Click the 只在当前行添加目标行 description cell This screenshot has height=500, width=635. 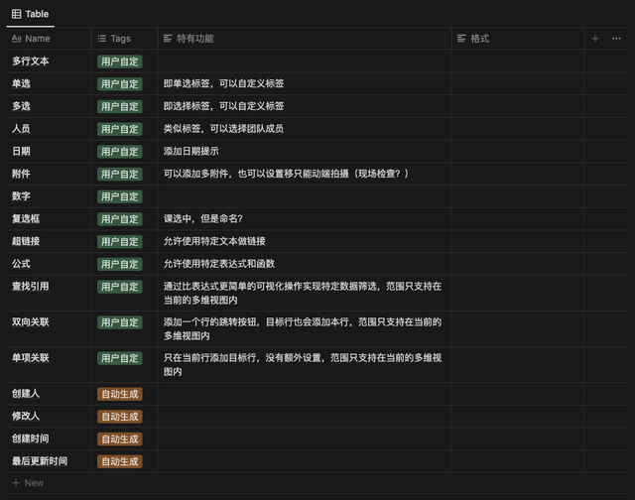pyautogui.click(x=305, y=364)
